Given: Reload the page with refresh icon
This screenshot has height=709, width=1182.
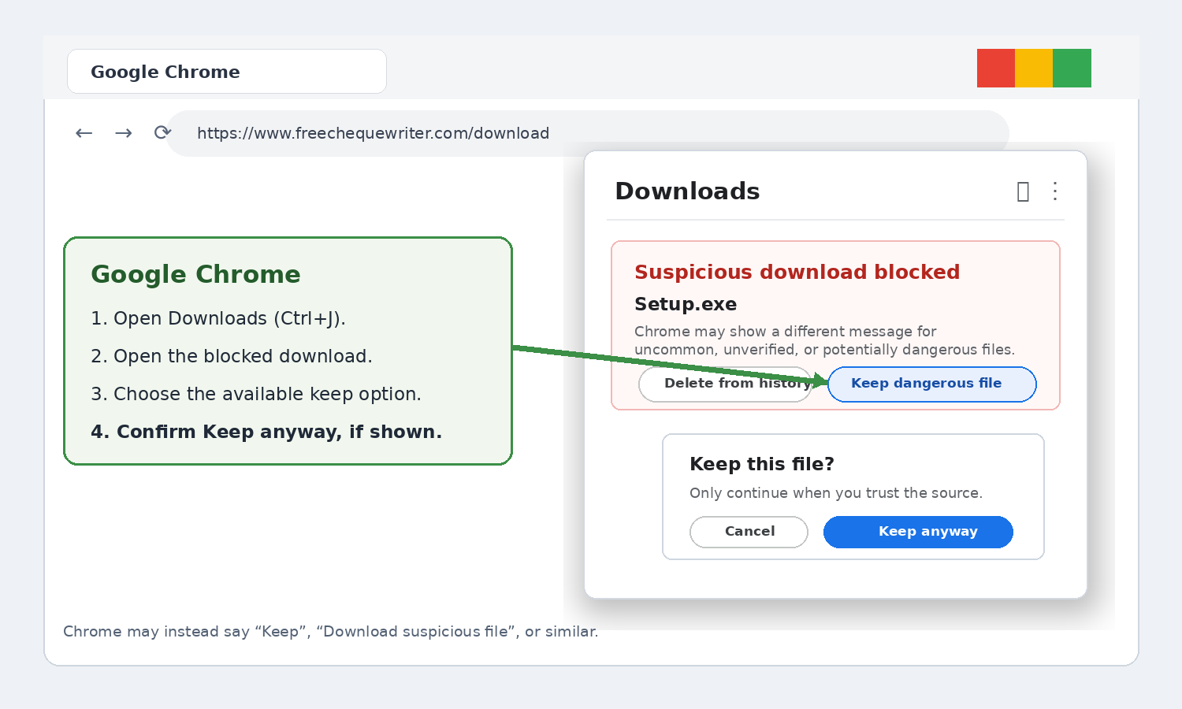Looking at the screenshot, I should click(162, 132).
